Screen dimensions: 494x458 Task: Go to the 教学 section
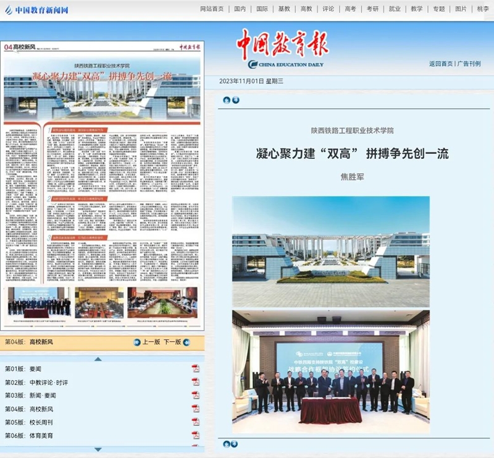click(x=416, y=9)
